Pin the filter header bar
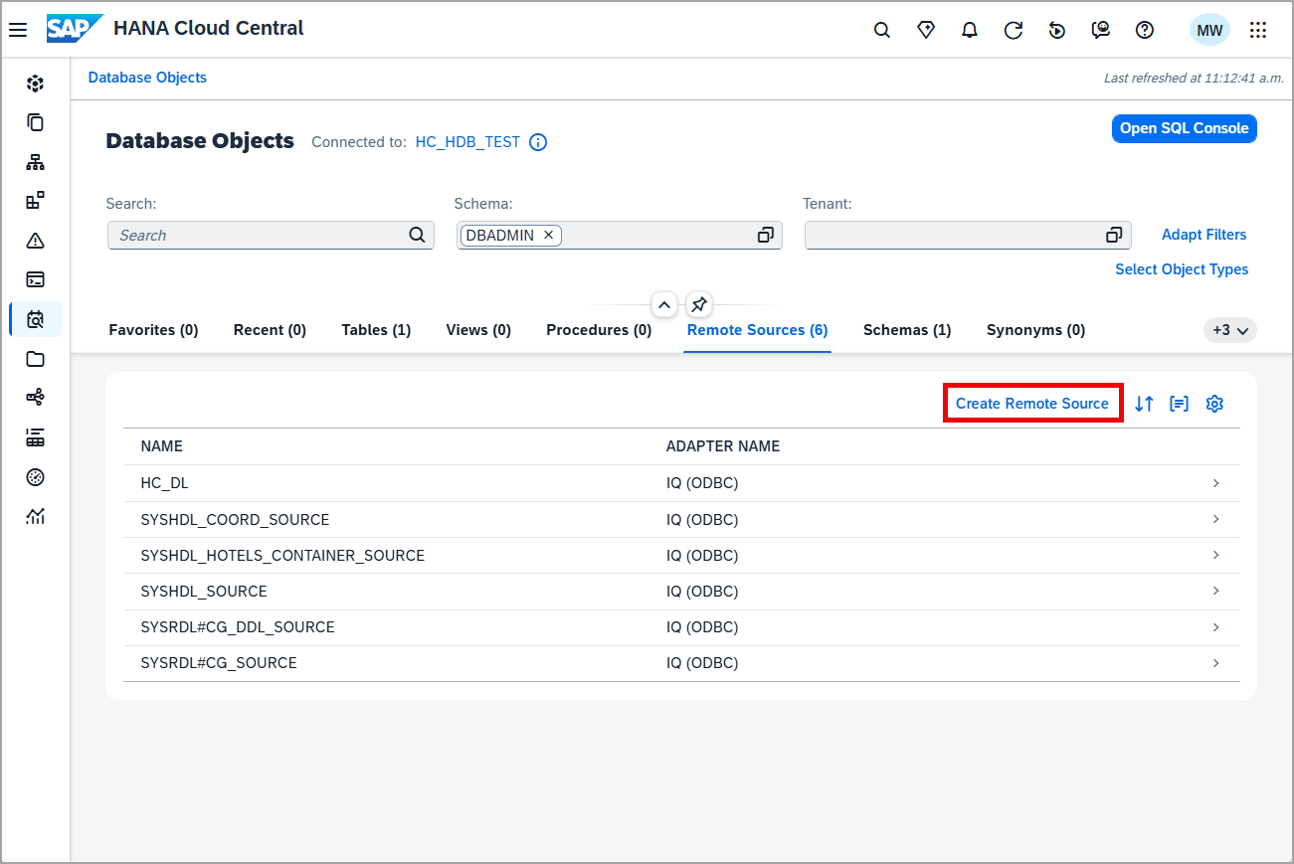1294x864 pixels. click(x=699, y=304)
